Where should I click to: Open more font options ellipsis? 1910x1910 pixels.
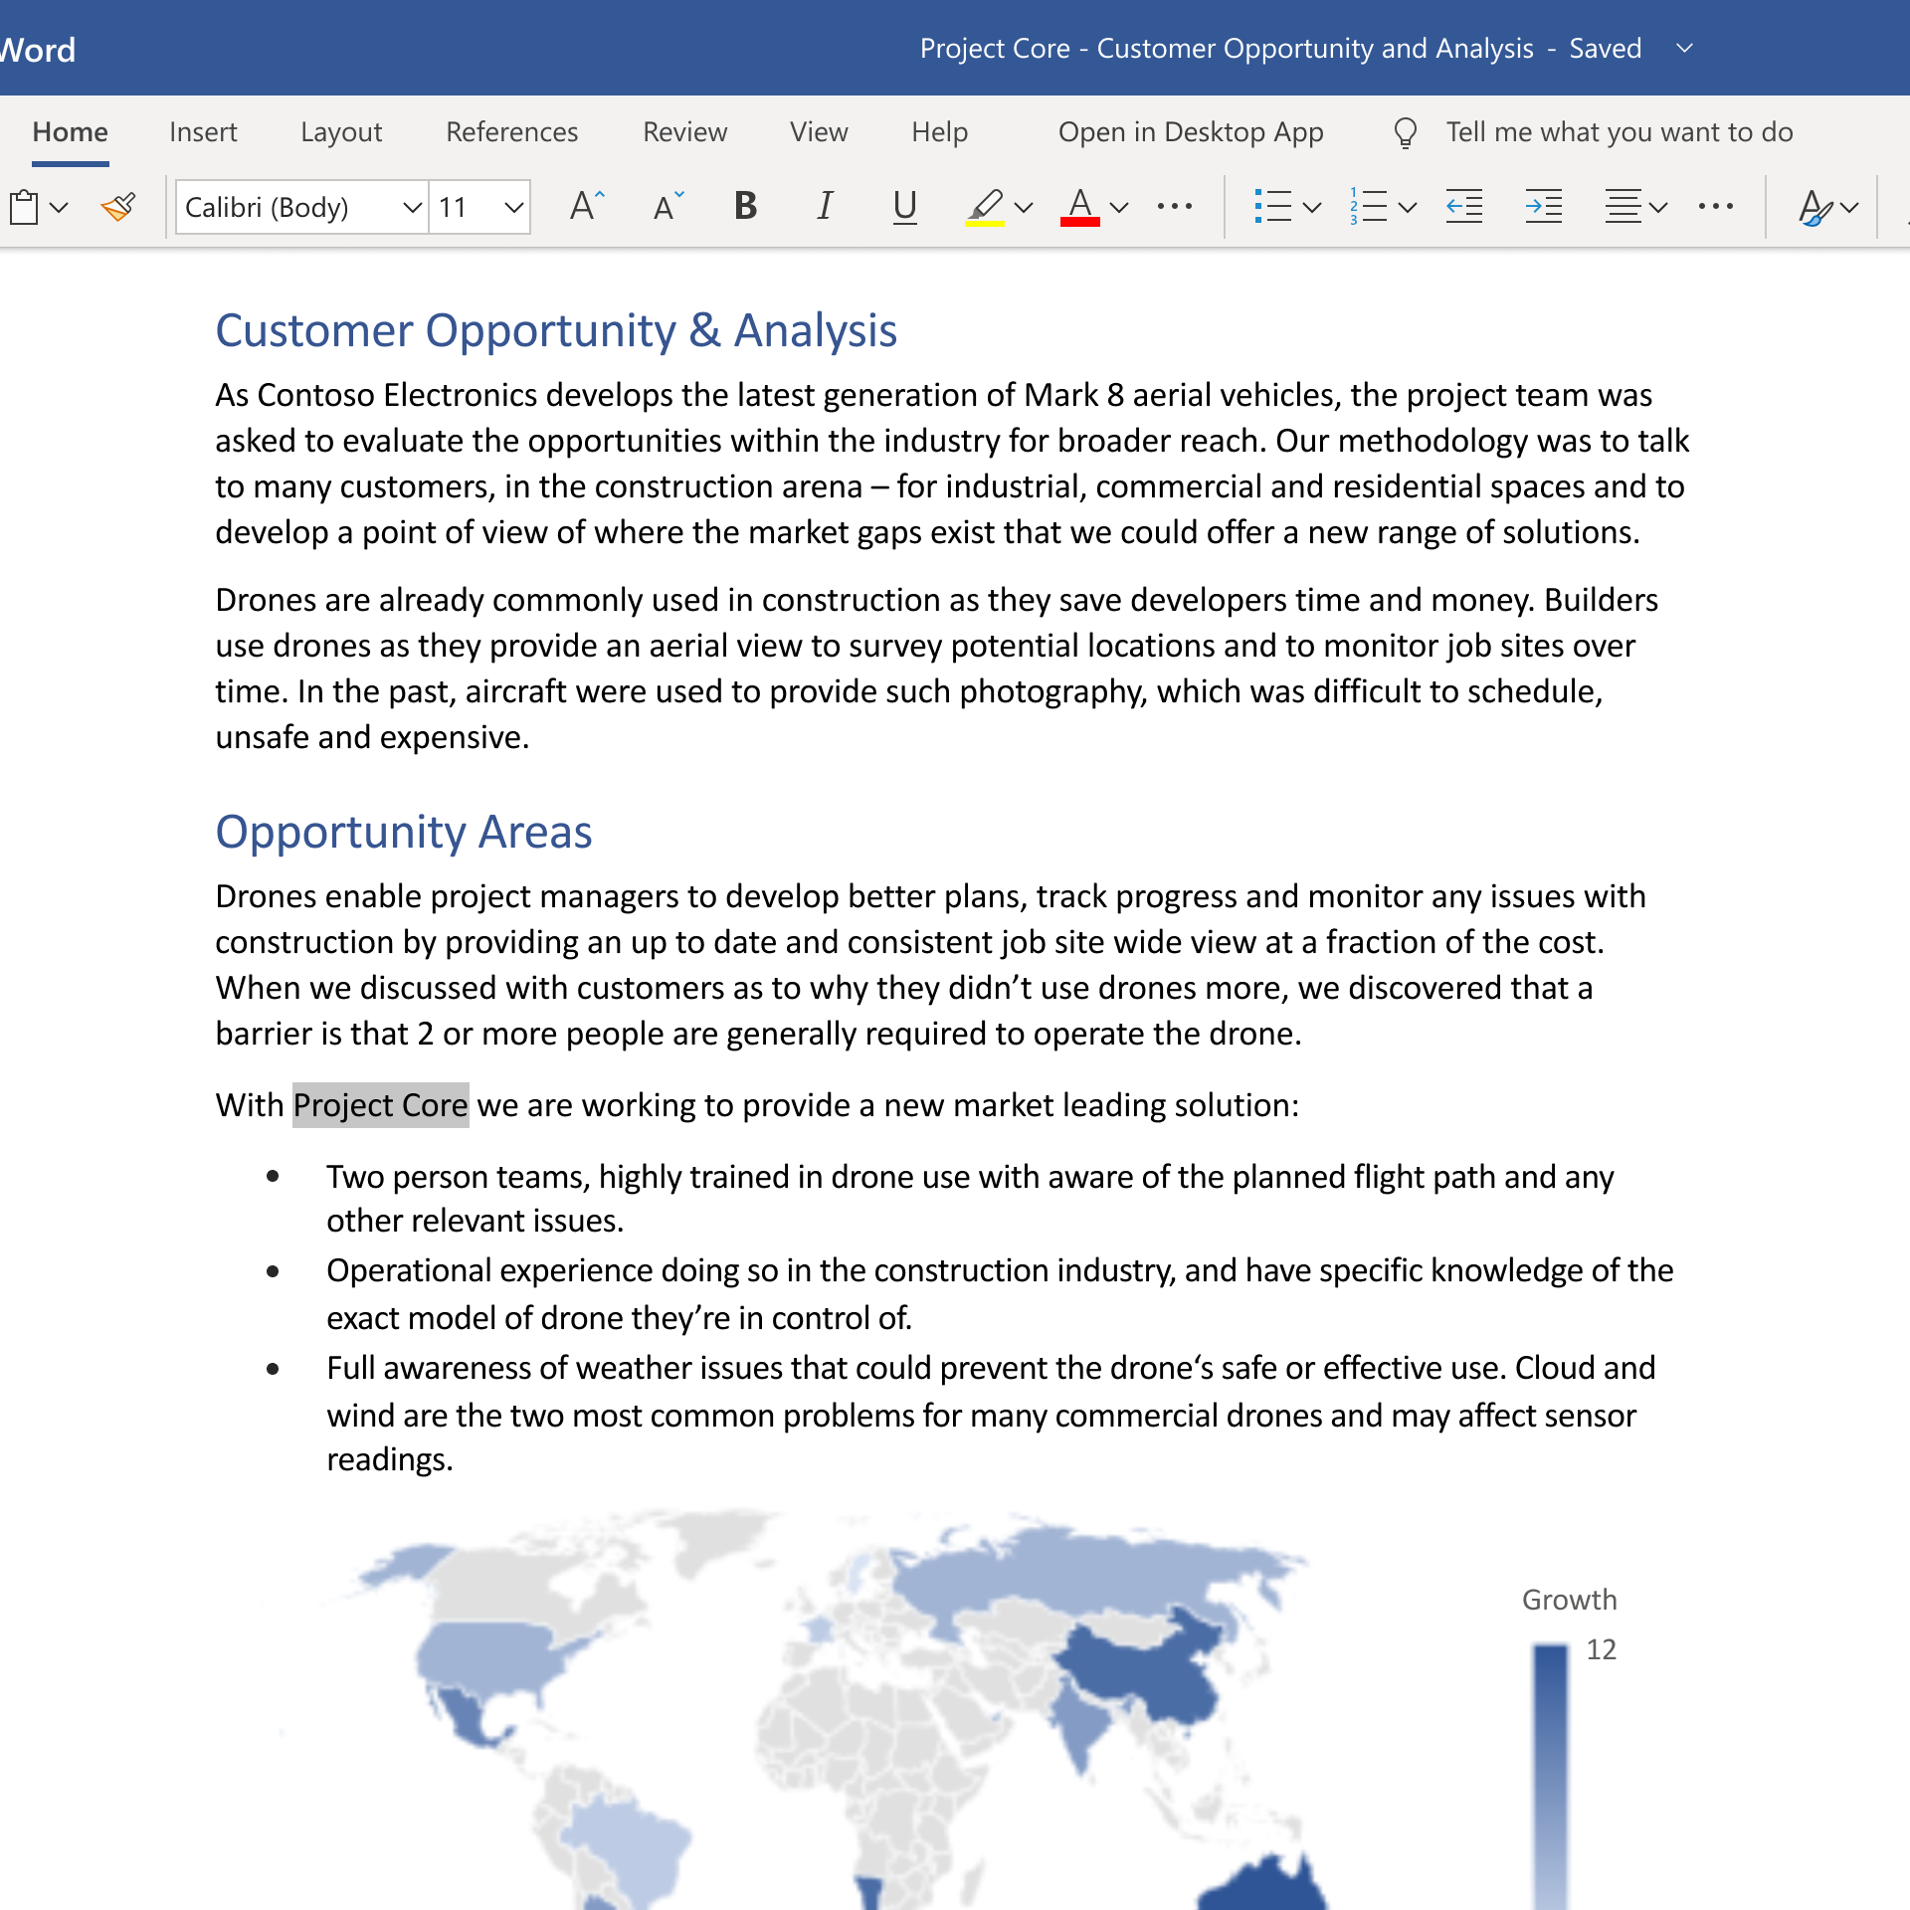(x=1175, y=207)
